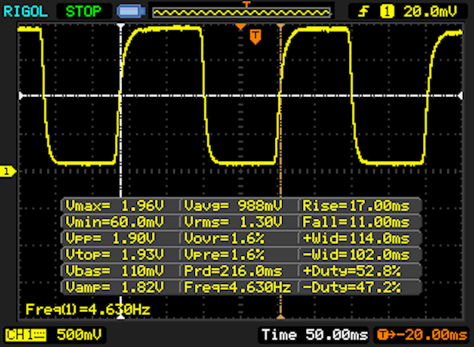This screenshot has width=474, height=347.
Task: Click the Vtop= 1.93V measurement
Action: pyautogui.click(x=115, y=255)
